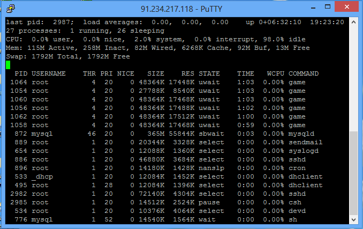Click the nanslp state value

(x=211, y=168)
